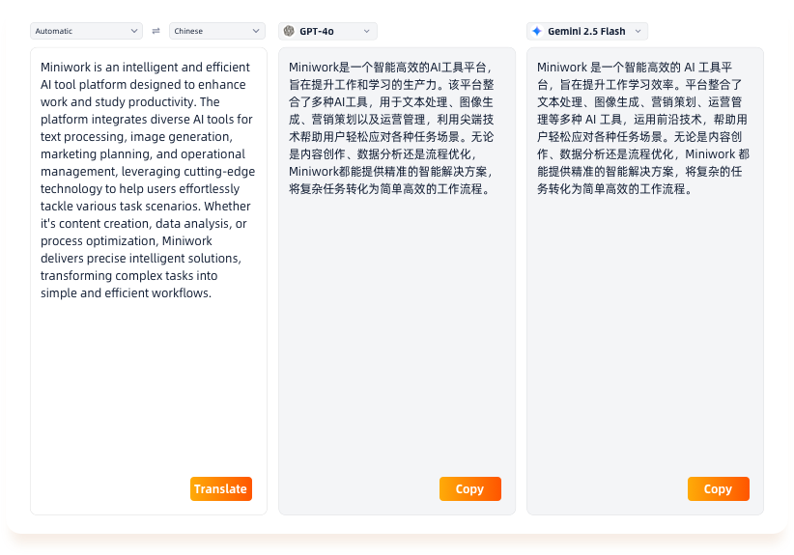Image resolution: width=794 pixels, height=555 pixels.
Task: Click the Gemini Chinese translation text
Action: (643, 128)
